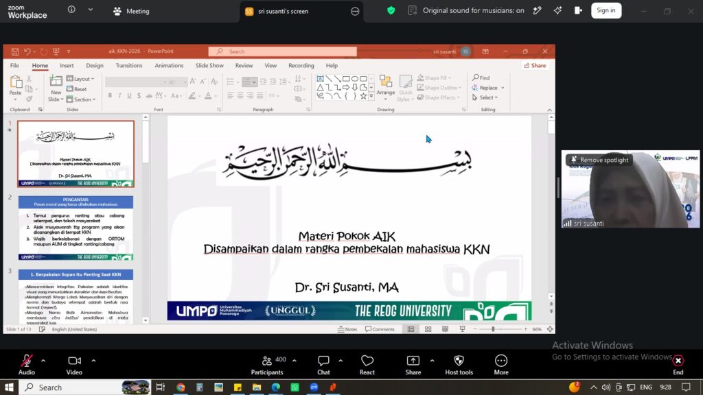The image size is (703, 395).
Task: Select slide 3 thumbnail Berpakaian Sopan
Action: point(76,296)
